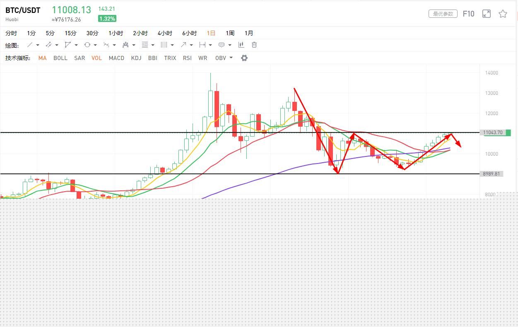Click the 8989.81 price axis label
This screenshot has height=327, width=518.
(x=491, y=174)
